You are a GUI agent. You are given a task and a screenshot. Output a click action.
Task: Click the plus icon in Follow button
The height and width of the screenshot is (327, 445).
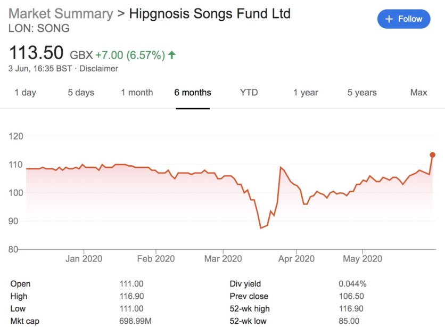(x=389, y=19)
